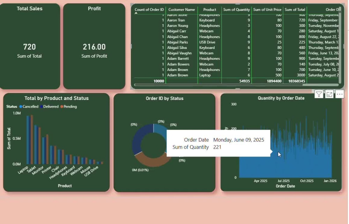349x224 pixels.
Task: Select the Abigail Chan customer cell
Action: pyautogui.click(x=177, y=37)
